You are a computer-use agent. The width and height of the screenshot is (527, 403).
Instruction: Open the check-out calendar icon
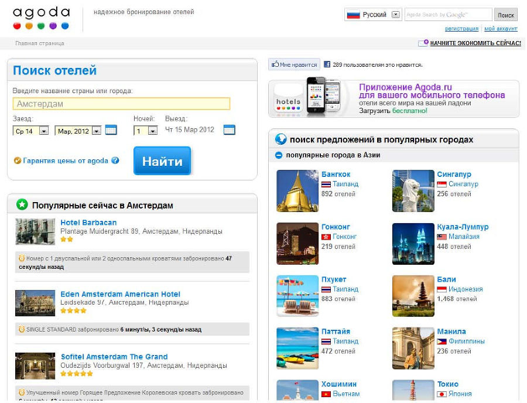[229, 130]
